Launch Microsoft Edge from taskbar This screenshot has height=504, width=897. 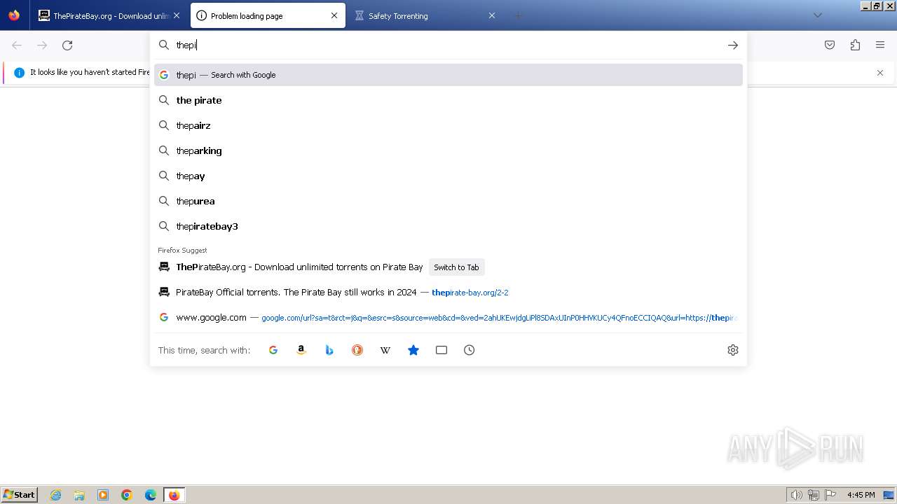pos(151,495)
